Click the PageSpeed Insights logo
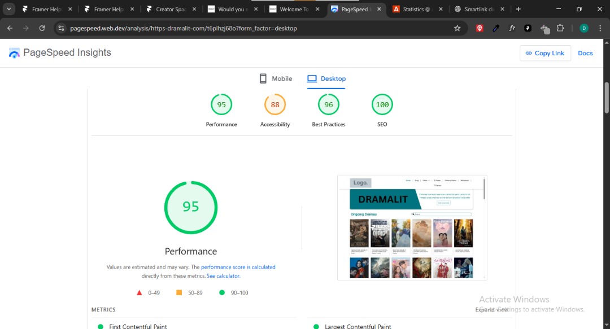The width and height of the screenshot is (610, 329). point(14,52)
